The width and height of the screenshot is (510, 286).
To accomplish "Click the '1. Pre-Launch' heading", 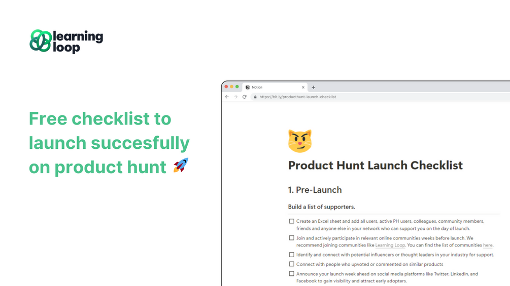I will click(x=315, y=190).
